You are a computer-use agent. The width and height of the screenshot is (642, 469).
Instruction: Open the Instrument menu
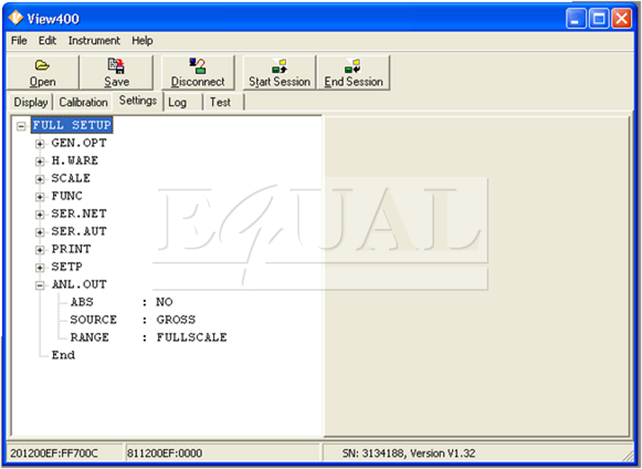click(94, 40)
